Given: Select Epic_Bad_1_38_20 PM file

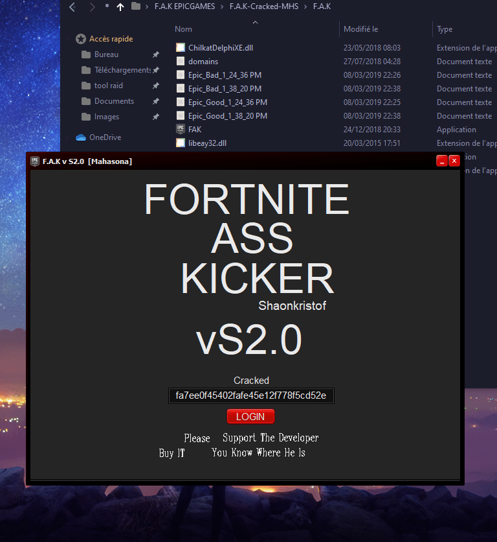Looking at the screenshot, I should (x=225, y=89).
